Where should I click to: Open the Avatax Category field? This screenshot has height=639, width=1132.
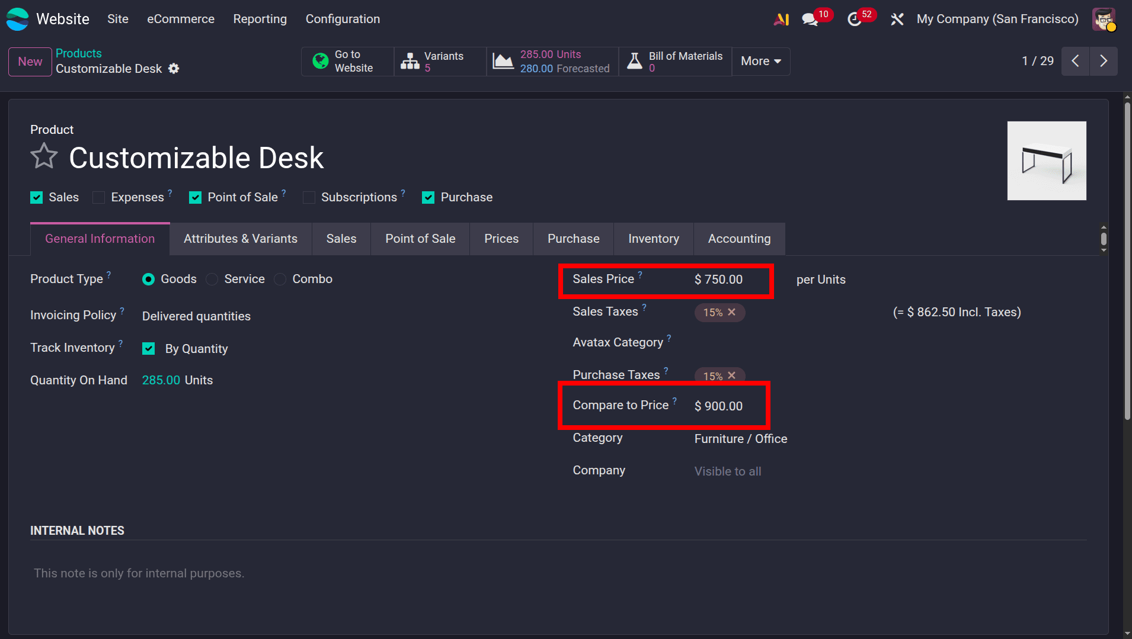889,343
